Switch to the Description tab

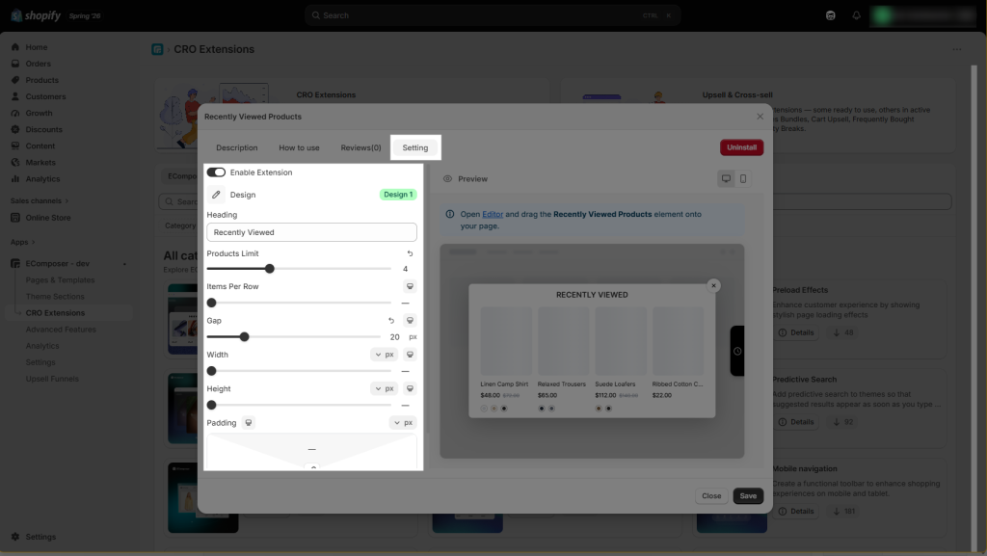click(237, 147)
